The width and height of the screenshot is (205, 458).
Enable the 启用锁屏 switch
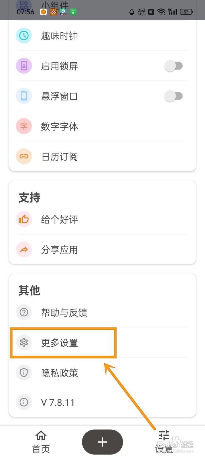pyautogui.click(x=174, y=66)
